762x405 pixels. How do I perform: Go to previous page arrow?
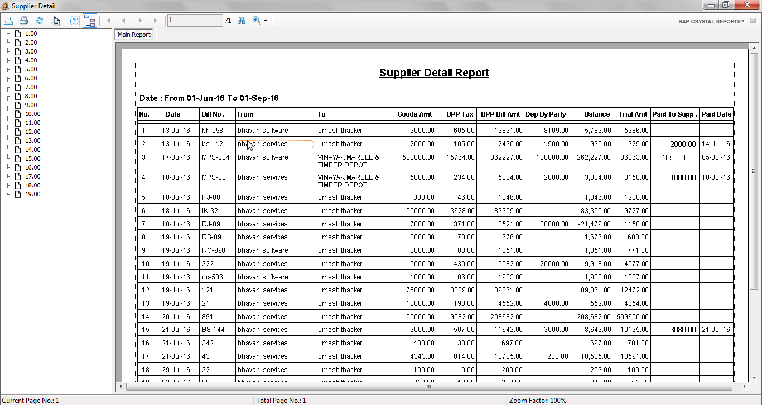(124, 21)
